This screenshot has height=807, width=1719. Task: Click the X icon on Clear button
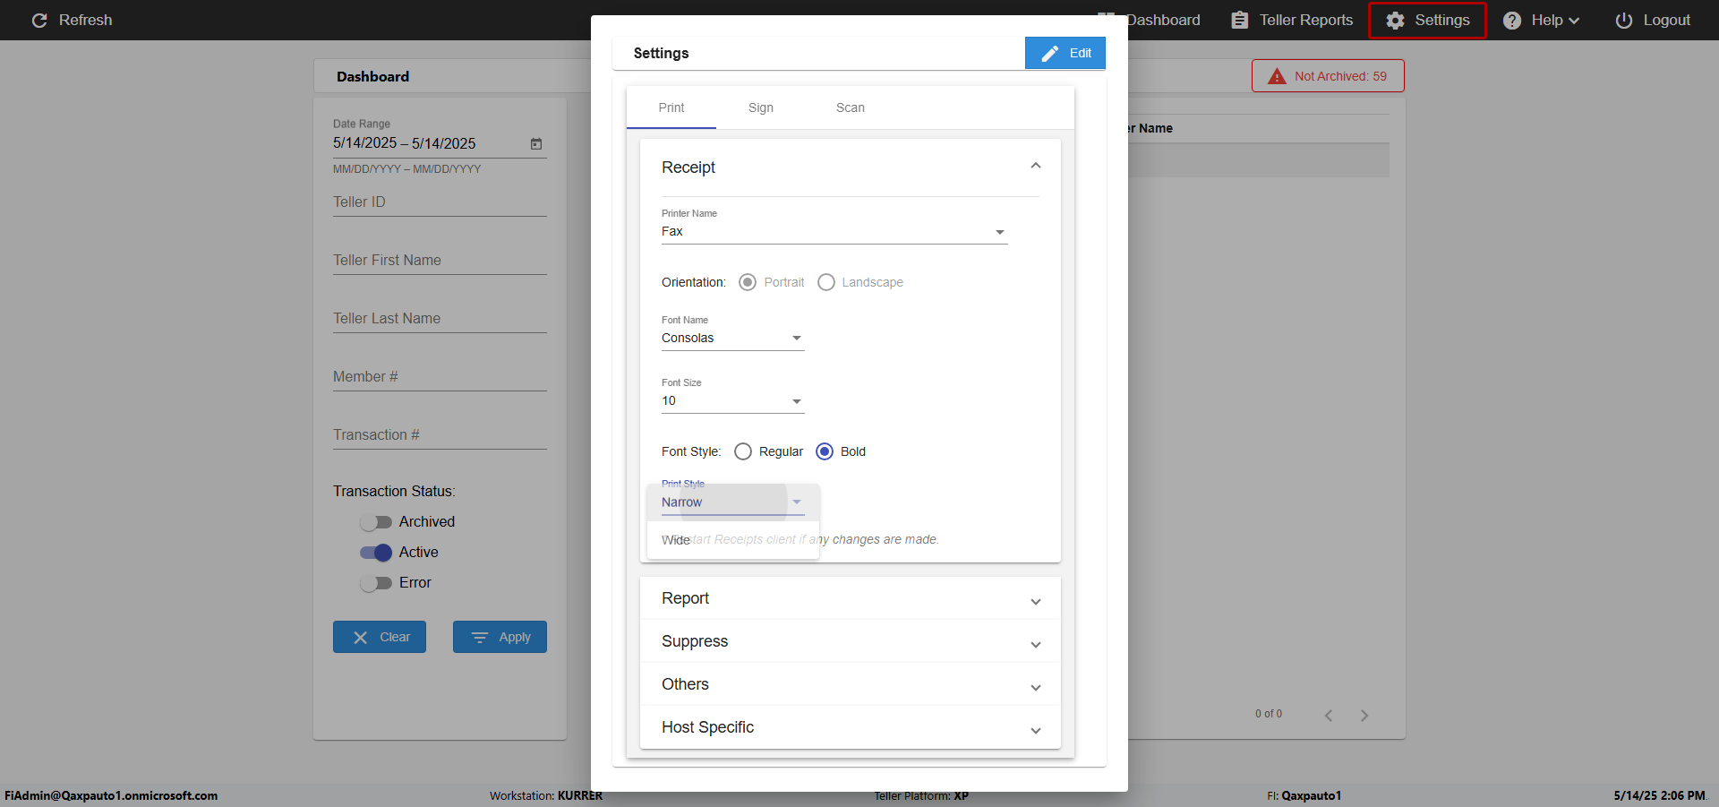tap(361, 638)
